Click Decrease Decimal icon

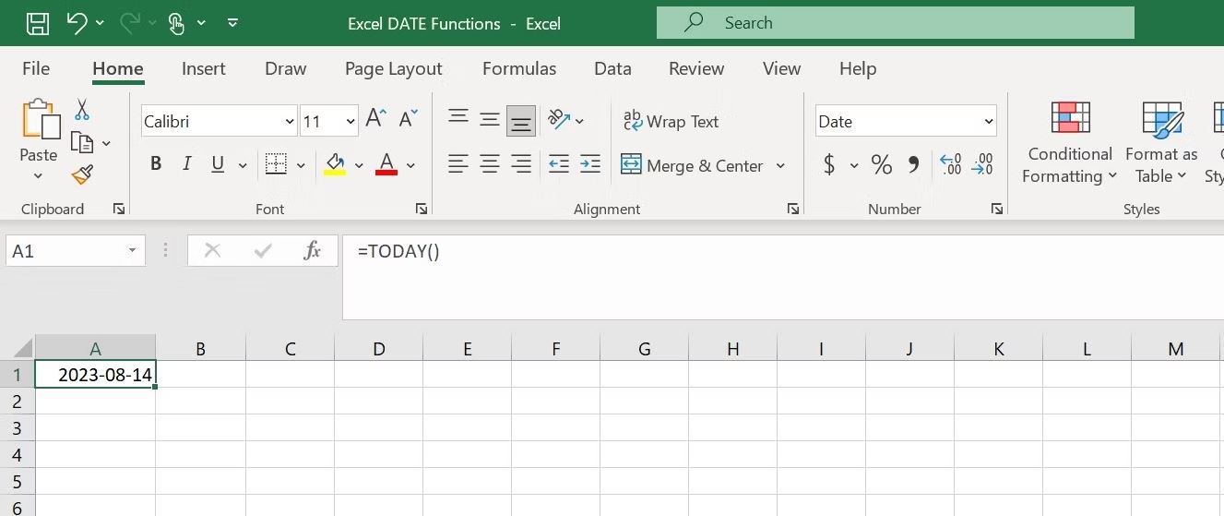point(982,164)
